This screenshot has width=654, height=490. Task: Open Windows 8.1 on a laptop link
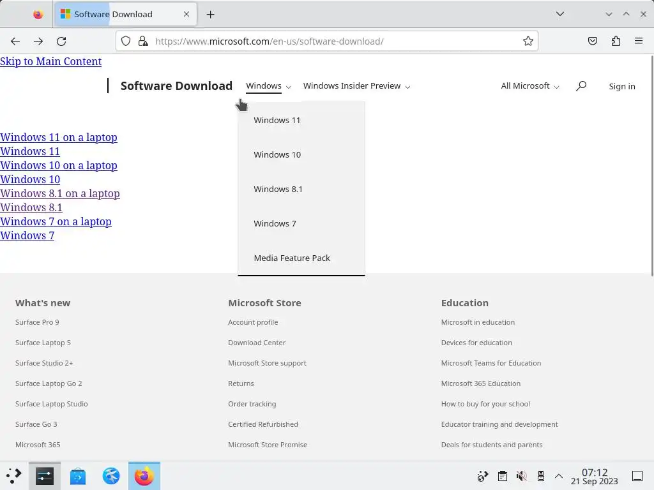pyautogui.click(x=60, y=193)
